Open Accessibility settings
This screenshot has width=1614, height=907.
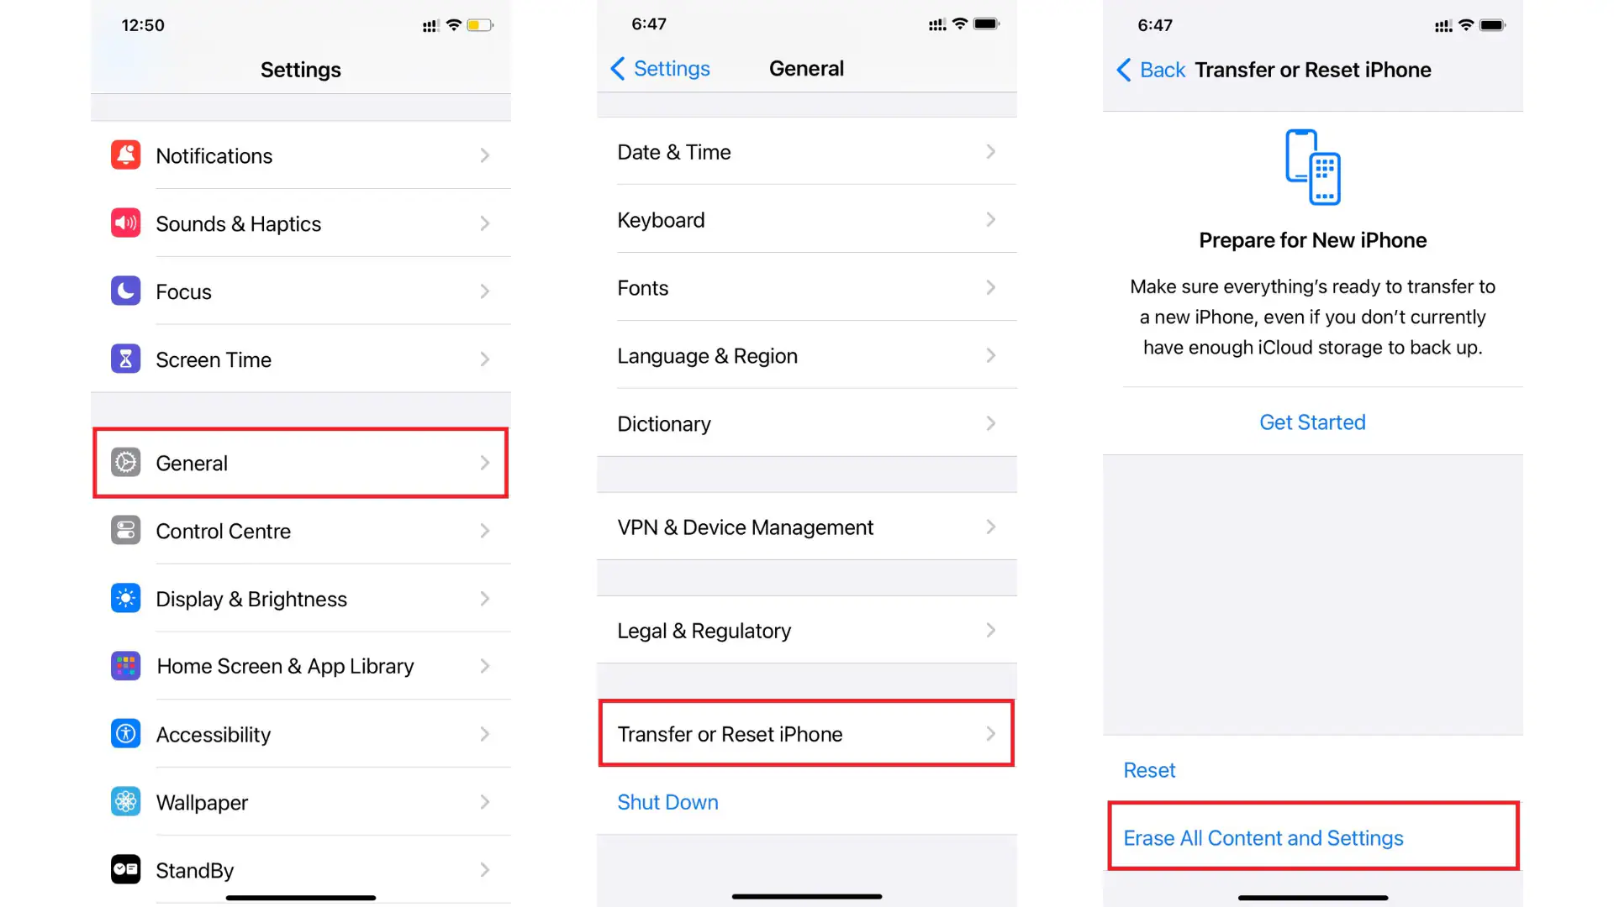pos(299,733)
